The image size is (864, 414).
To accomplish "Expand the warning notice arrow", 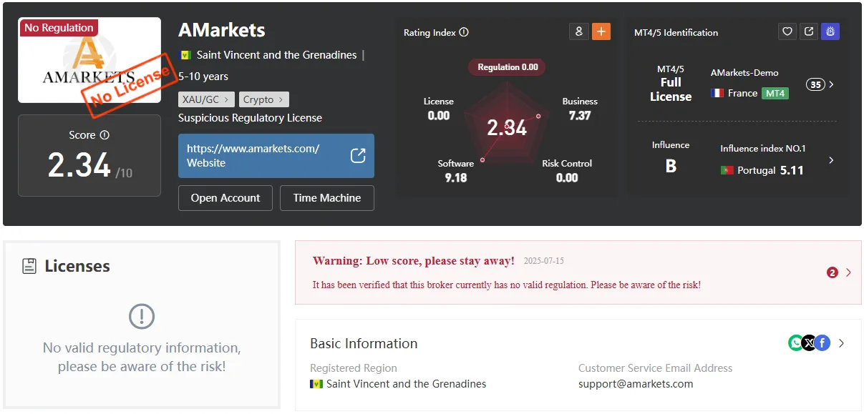I will pos(849,272).
